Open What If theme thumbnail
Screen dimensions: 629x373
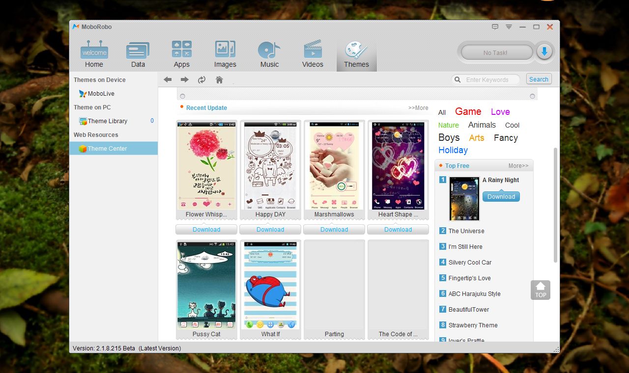click(x=270, y=285)
